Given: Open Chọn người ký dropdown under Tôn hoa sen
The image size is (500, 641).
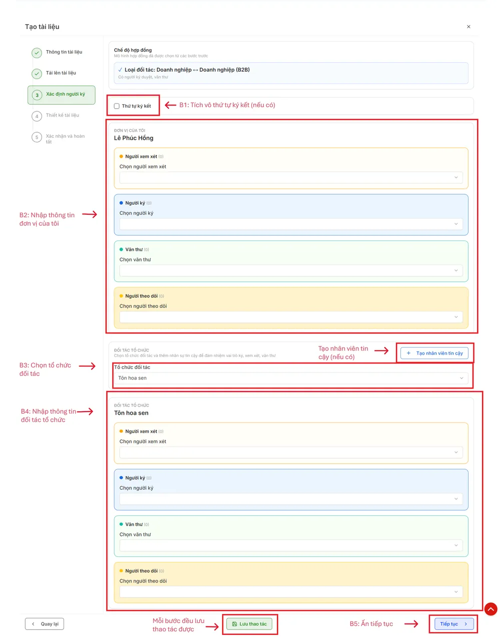Looking at the screenshot, I should [291, 499].
